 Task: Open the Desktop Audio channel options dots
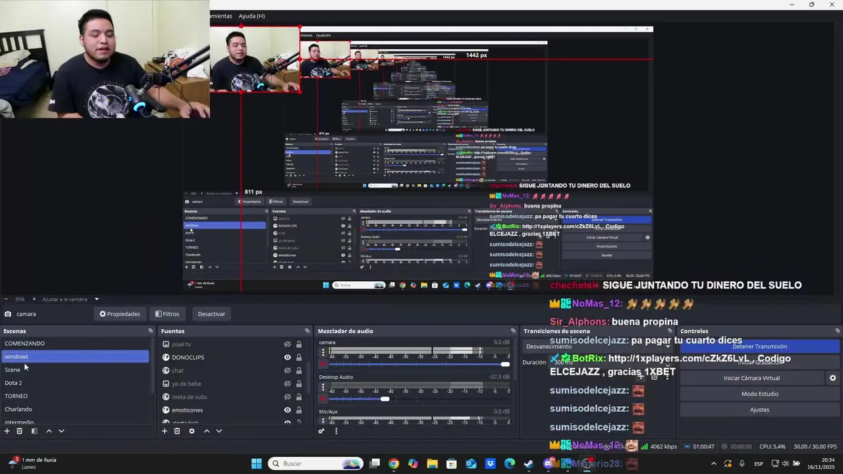pos(323,388)
